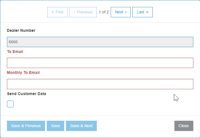Enable the Send Customer Data checkbox
Screen dimensions: 200x138
pyautogui.click(x=10, y=104)
